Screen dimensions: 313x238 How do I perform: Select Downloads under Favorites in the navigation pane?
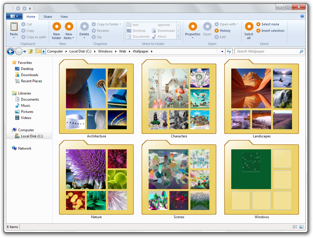(29, 75)
